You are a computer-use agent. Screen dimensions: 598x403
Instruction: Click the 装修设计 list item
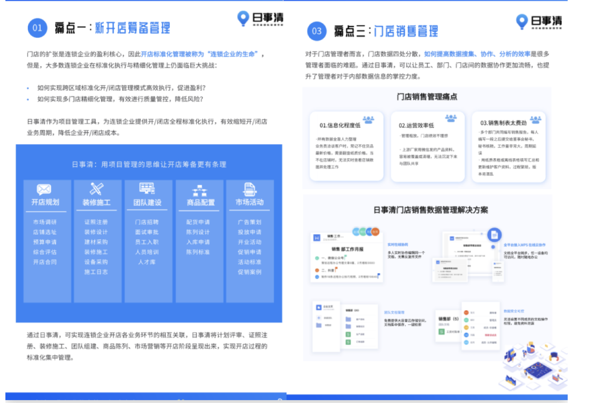[96, 232]
